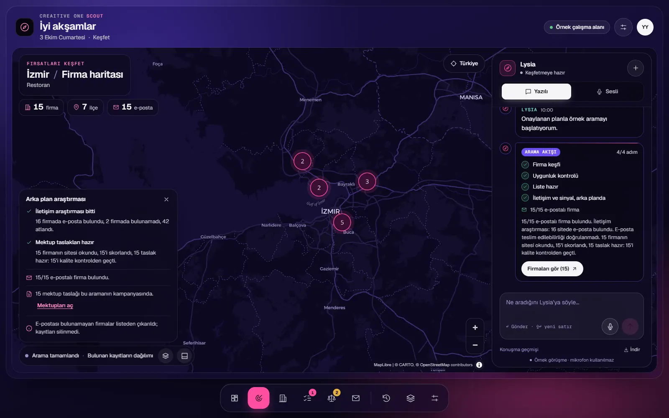
Task: Click the 'Arama tamamlandı' status text
Action: (56, 356)
